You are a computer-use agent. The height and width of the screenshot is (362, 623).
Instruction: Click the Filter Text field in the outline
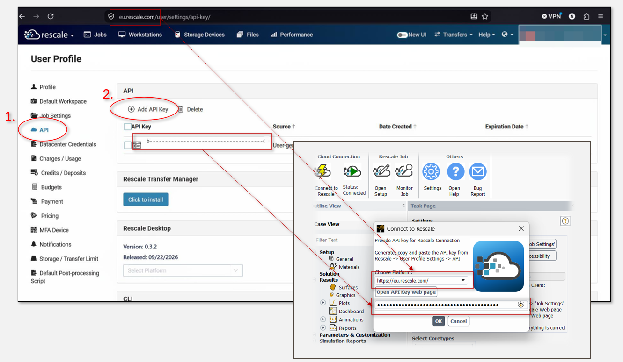click(343, 240)
